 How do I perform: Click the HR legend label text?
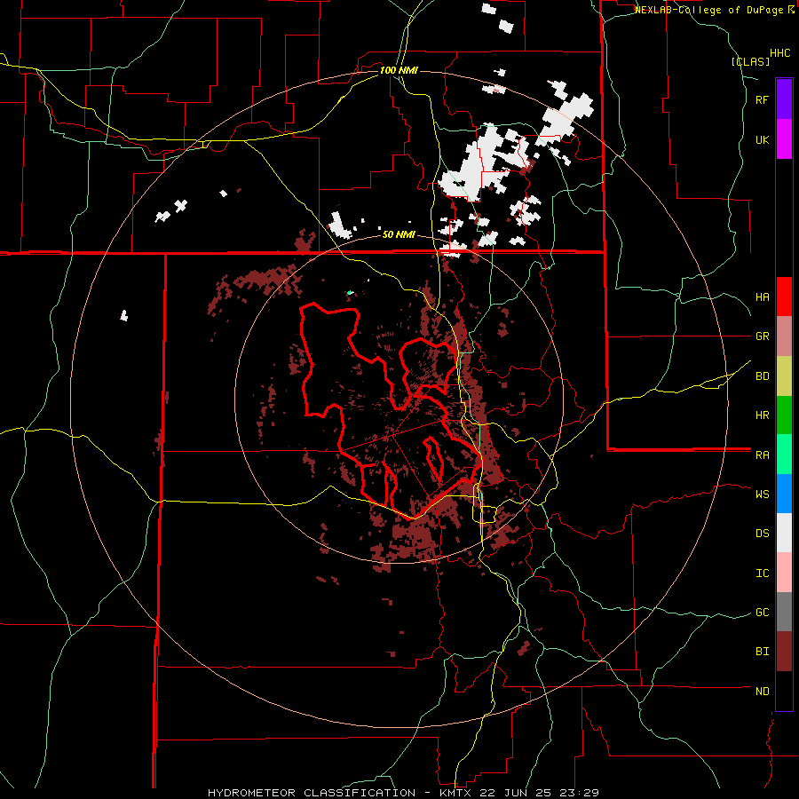pyautogui.click(x=763, y=415)
